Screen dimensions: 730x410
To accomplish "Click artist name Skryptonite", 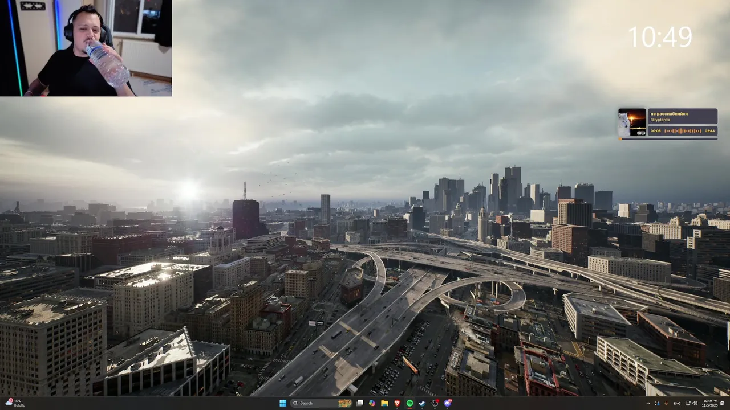I will (660, 120).
